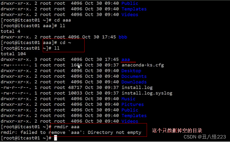Click the blinking cursor at last prompt

[x=55, y=138]
